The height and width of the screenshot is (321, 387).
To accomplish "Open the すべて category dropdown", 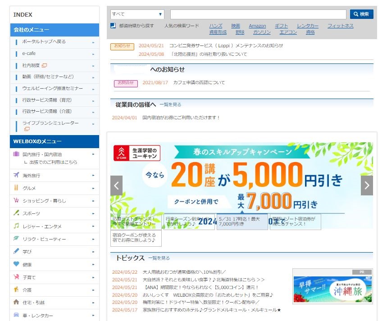I will tap(137, 14).
